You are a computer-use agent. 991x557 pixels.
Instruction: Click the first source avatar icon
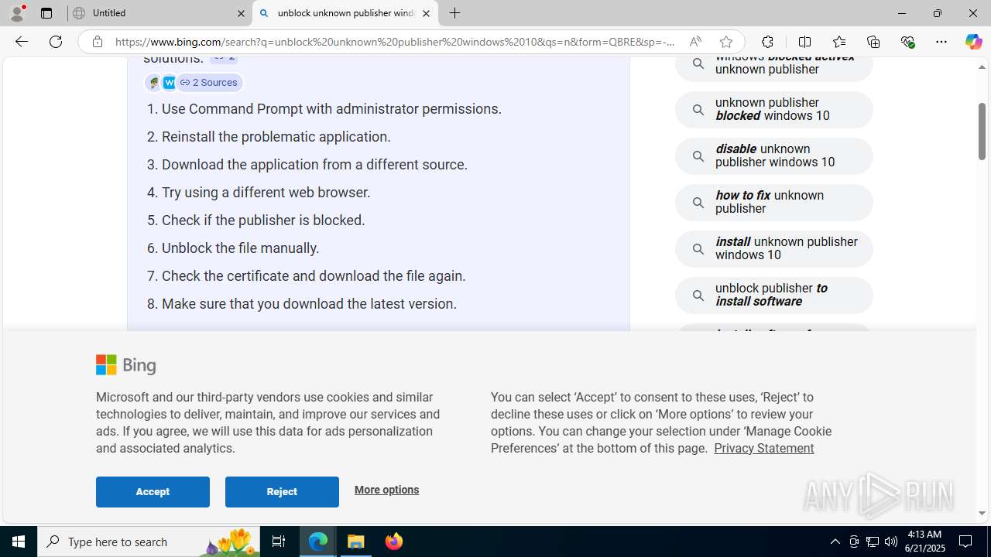(x=153, y=83)
